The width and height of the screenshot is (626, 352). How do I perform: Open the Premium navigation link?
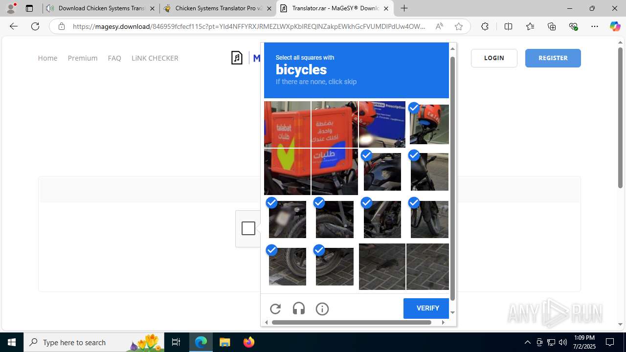(83, 58)
